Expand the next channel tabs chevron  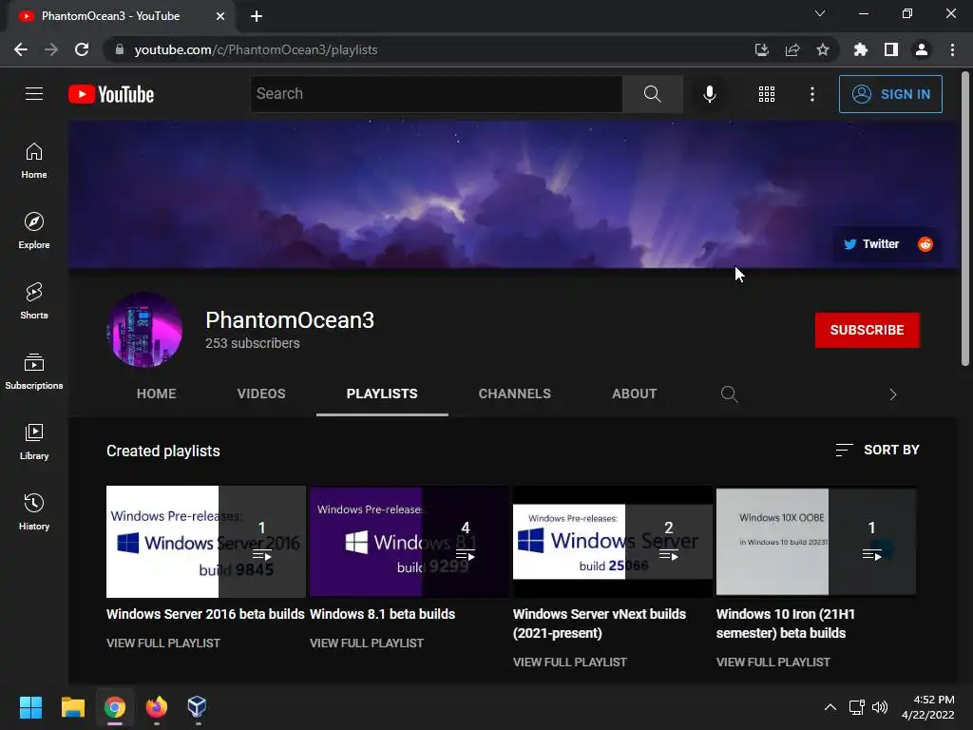click(x=893, y=394)
